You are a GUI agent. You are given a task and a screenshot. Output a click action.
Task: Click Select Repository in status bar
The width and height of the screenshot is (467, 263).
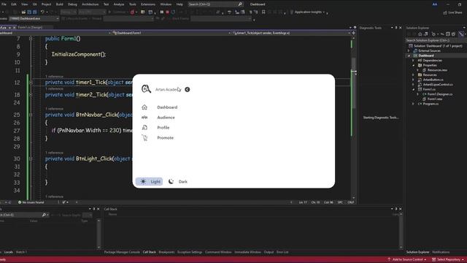point(448,259)
